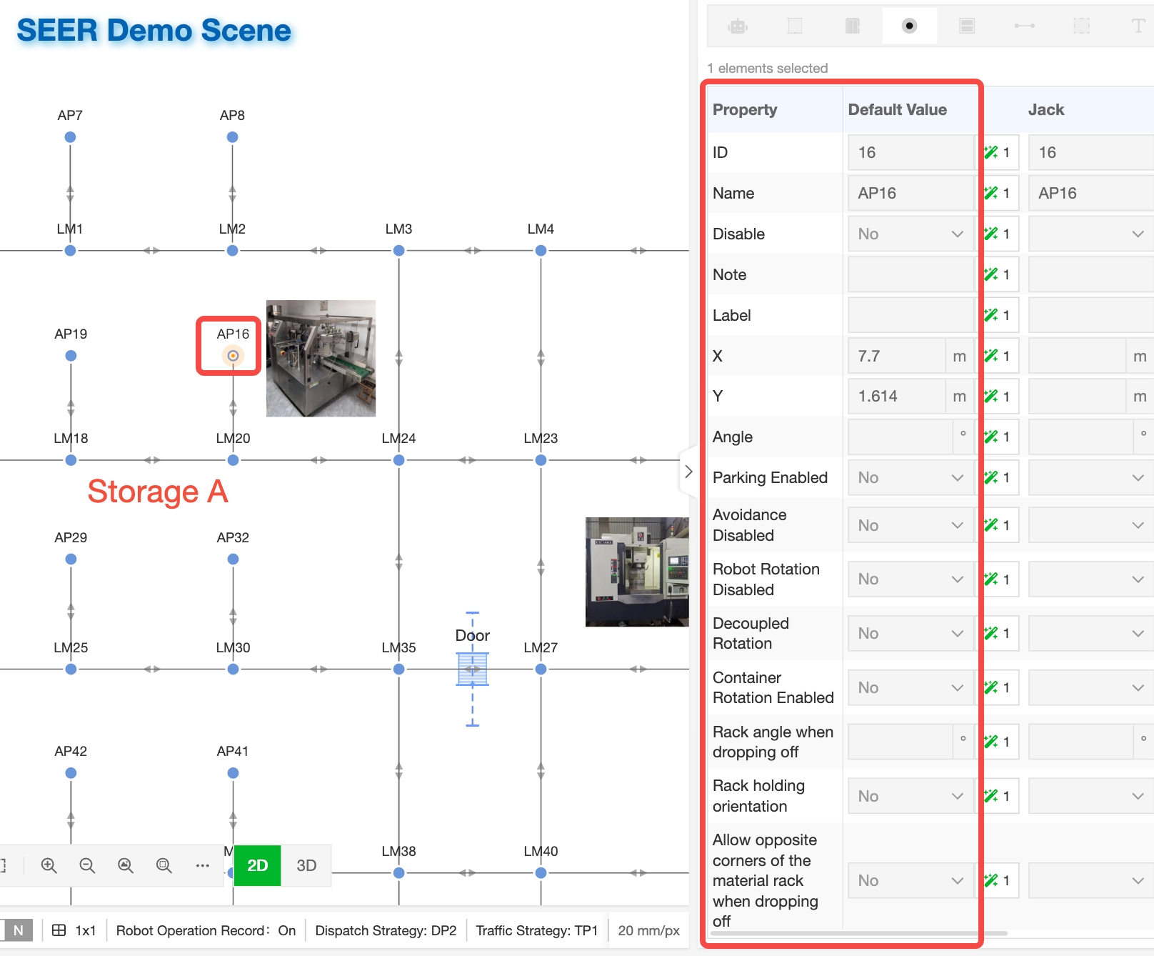Click green edit icon in Rack holding orientation row
This screenshot has width=1154, height=956.
[x=990, y=796]
